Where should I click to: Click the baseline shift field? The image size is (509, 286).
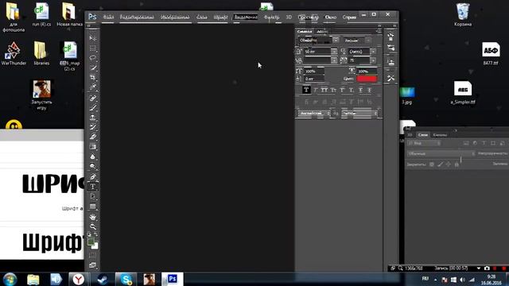pyautogui.click(x=314, y=79)
